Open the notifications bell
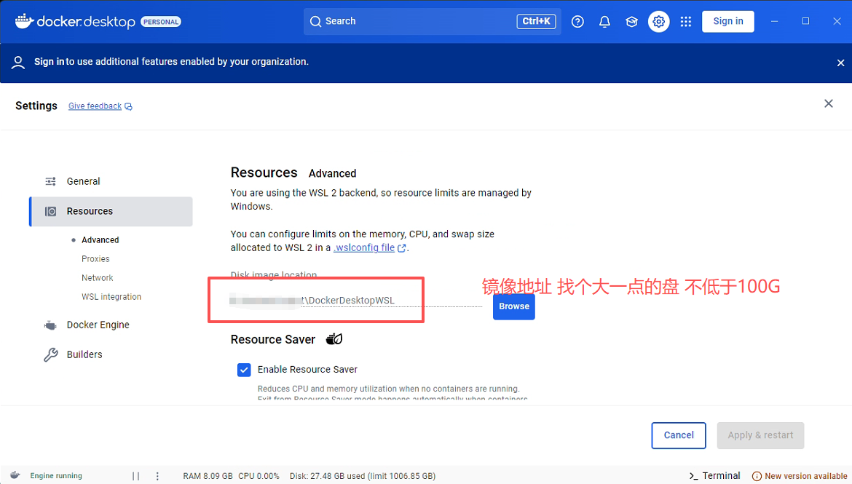This screenshot has height=484, width=852. (x=604, y=21)
